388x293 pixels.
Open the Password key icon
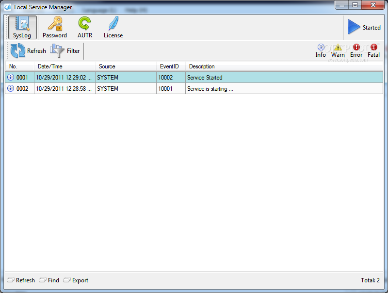55,24
